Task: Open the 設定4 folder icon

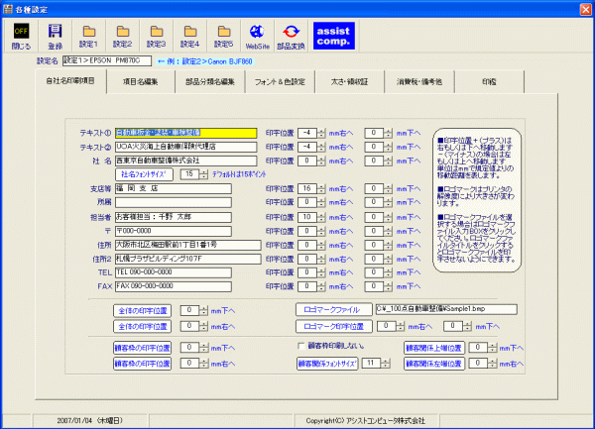Action: pyautogui.click(x=190, y=37)
